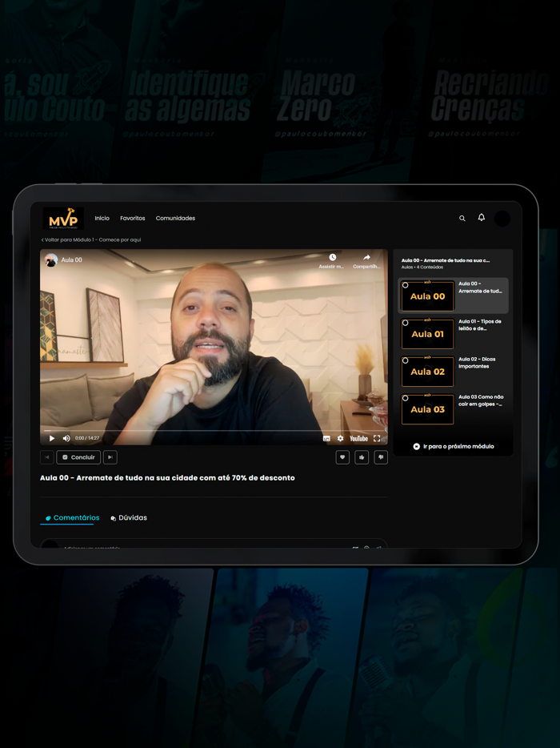Mute the video volume icon
This screenshot has height=748, width=560.
tap(66, 438)
